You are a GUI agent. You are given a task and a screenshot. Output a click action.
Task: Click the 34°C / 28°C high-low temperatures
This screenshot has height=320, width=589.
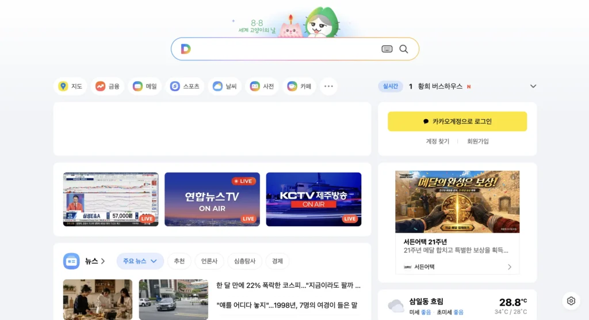[511, 312]
